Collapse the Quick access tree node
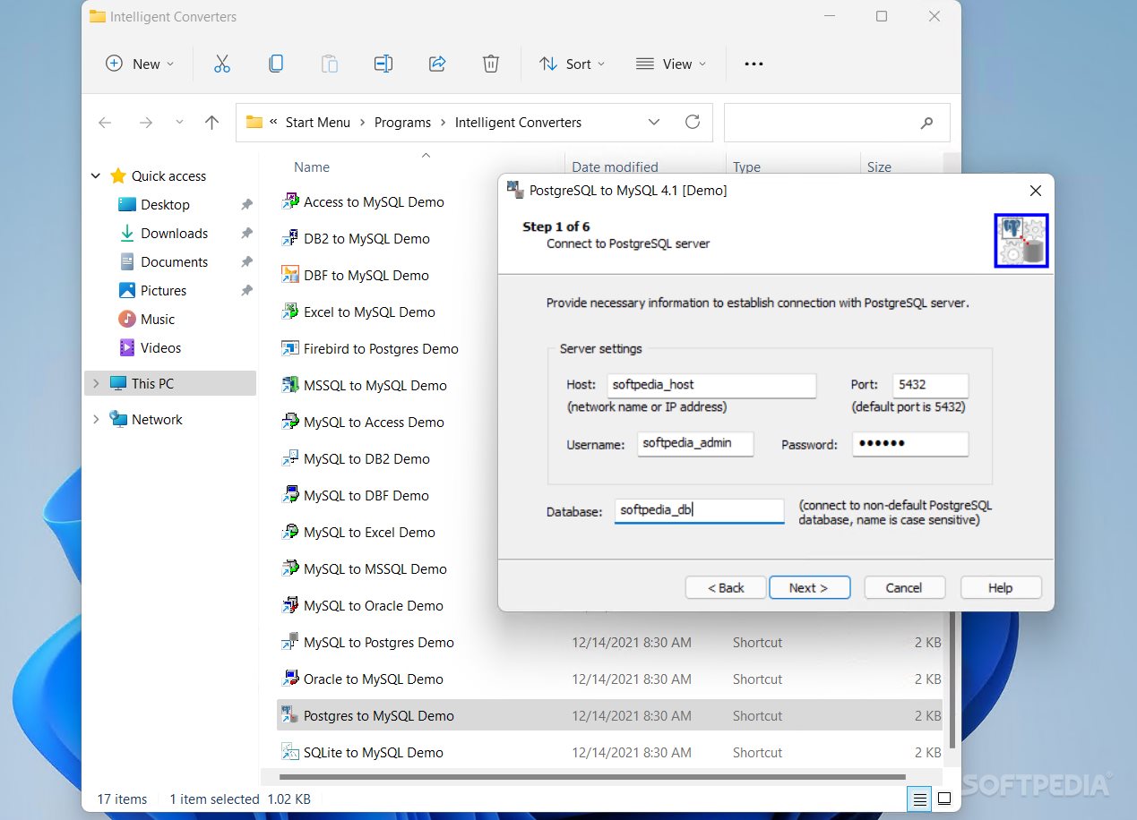 96,176
